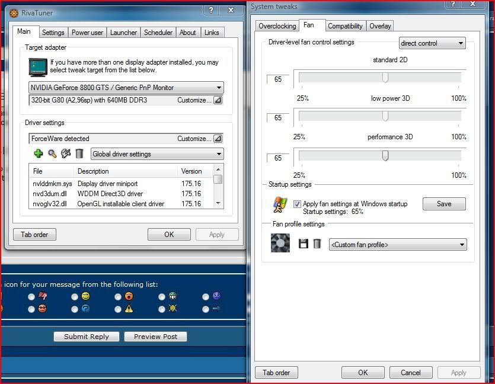
Task: Select radio button for yellow smiley icon
Action: point(75,297)
